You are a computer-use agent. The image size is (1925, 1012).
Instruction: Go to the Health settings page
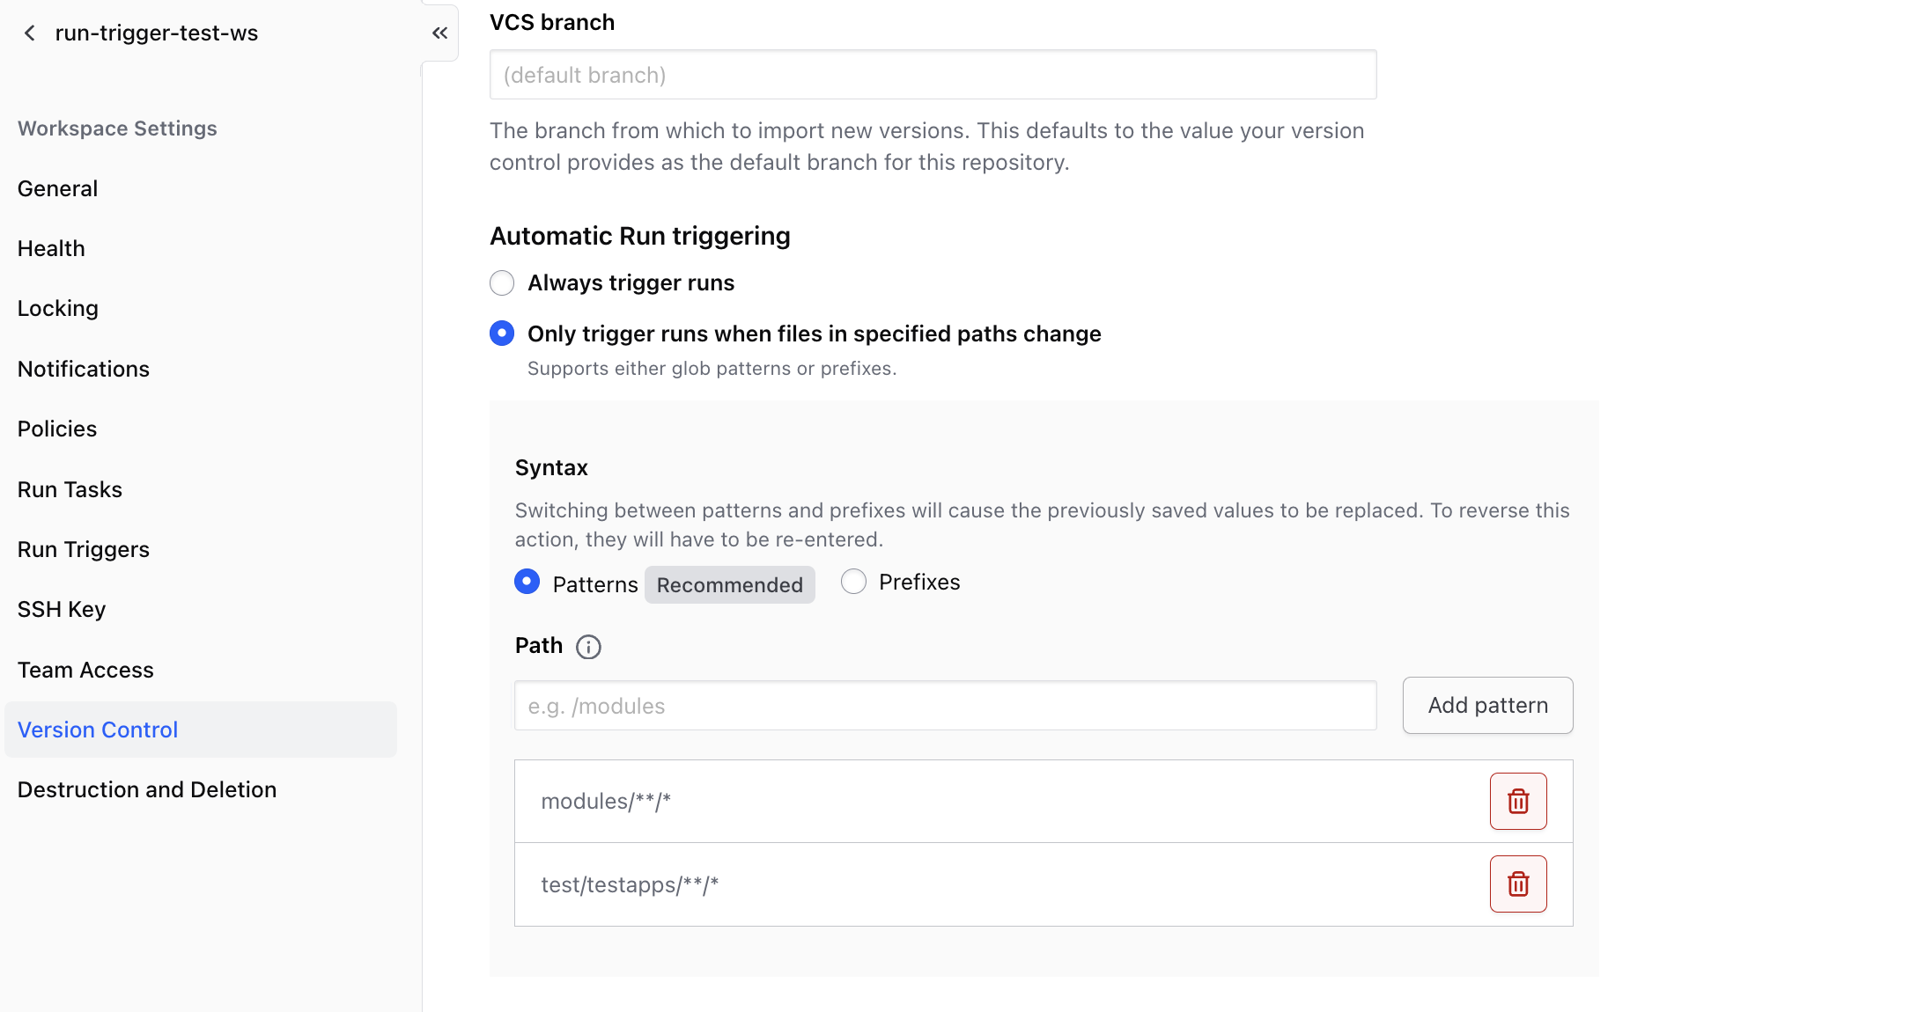pos(51,248)
